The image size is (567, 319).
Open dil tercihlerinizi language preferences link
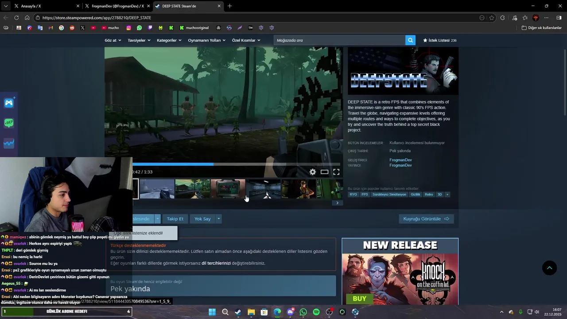[x=216, y=263]
